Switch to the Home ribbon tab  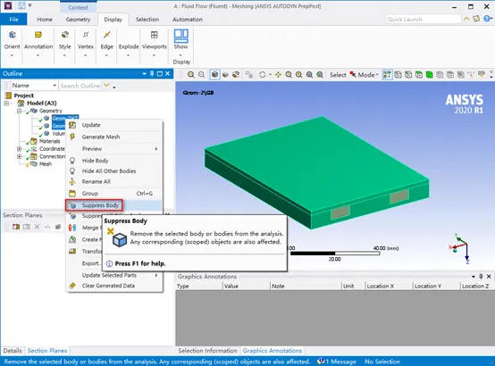(x=45, y=20)
